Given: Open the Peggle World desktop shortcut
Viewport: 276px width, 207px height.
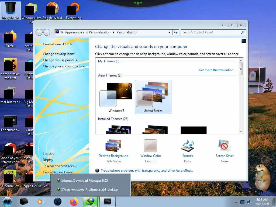Looking at the screenshot, I should (53, 11).
